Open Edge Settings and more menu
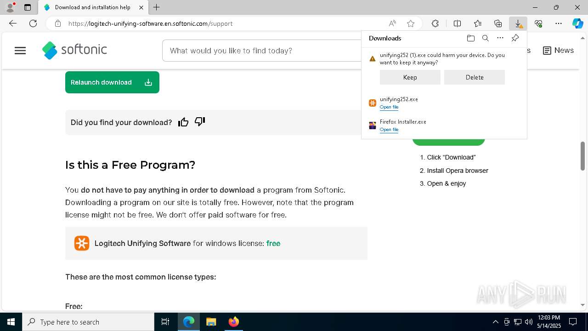Viewport: 588px width, 331px height. [559, 23]
